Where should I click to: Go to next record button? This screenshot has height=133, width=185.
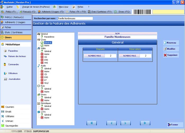coord(125,123)
